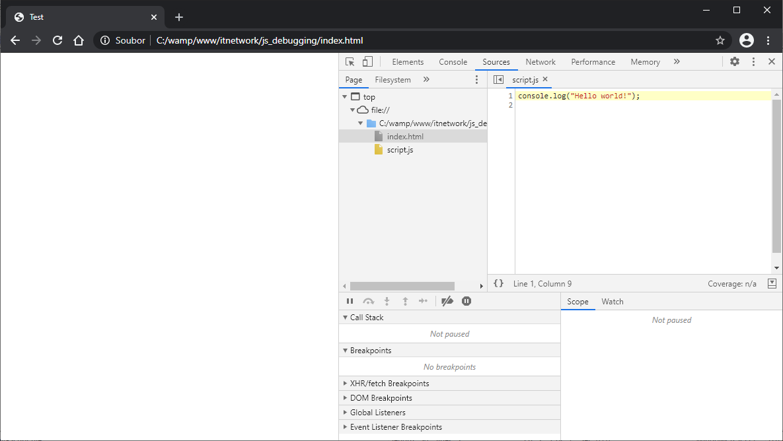The width and height of the screenshot is (783, 441).
Task: Hide the navigator sidebar icon
Action: coord(499,79)
